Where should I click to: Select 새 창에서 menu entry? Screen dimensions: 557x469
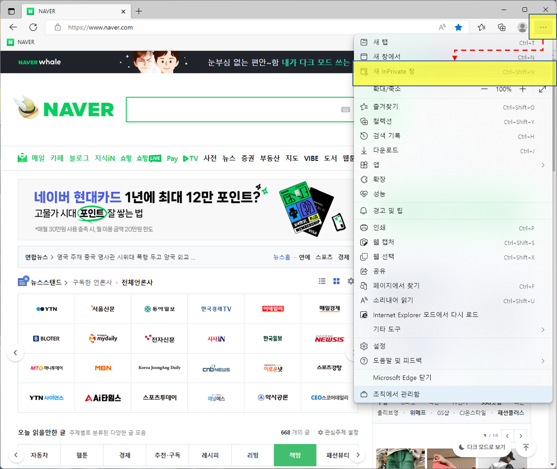coord(453,57)
